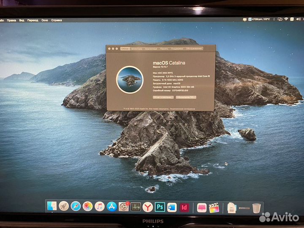
Task: Open the Окно menu
Action: [x=45, y=20]
